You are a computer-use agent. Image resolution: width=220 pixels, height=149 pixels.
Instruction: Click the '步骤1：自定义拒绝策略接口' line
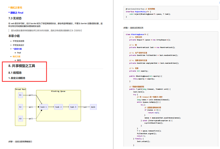[20, 142]
